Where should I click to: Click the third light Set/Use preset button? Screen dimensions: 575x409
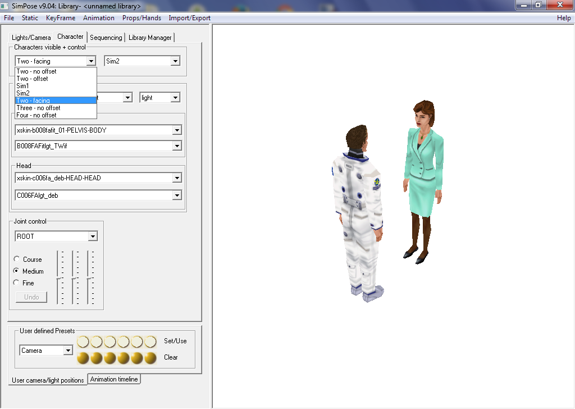pos(110,342)
